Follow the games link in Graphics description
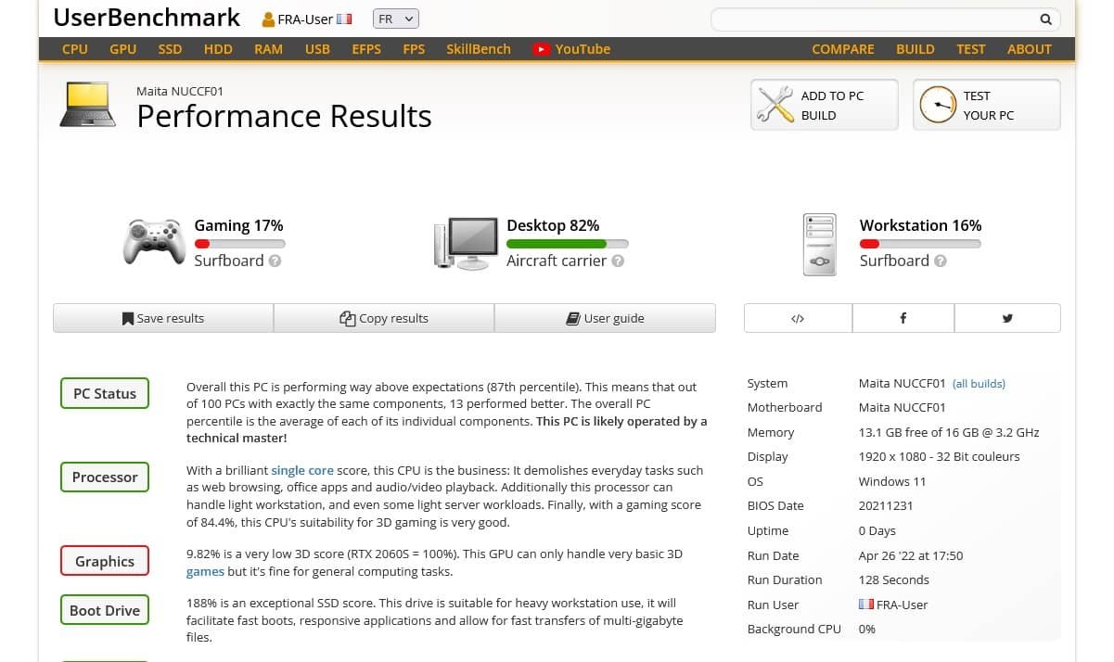 pyautogui.click(x=205, y=571)
